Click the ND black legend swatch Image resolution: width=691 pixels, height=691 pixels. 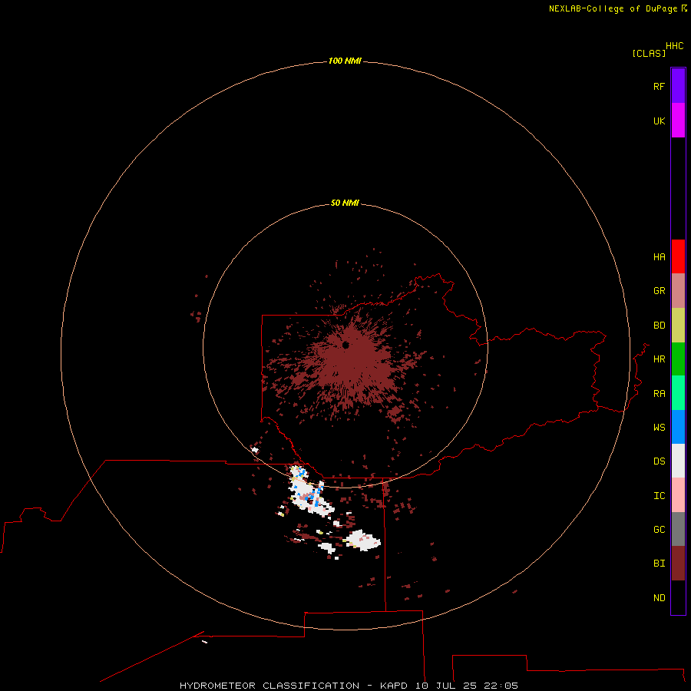pyautogui.click(x=678, y=597)
